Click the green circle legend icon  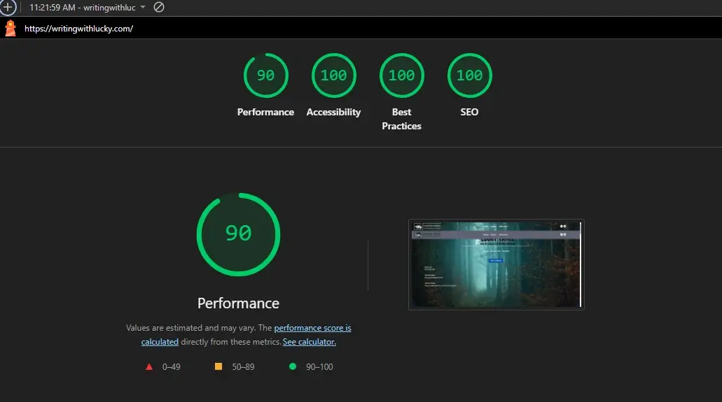(x=293, y=366)
